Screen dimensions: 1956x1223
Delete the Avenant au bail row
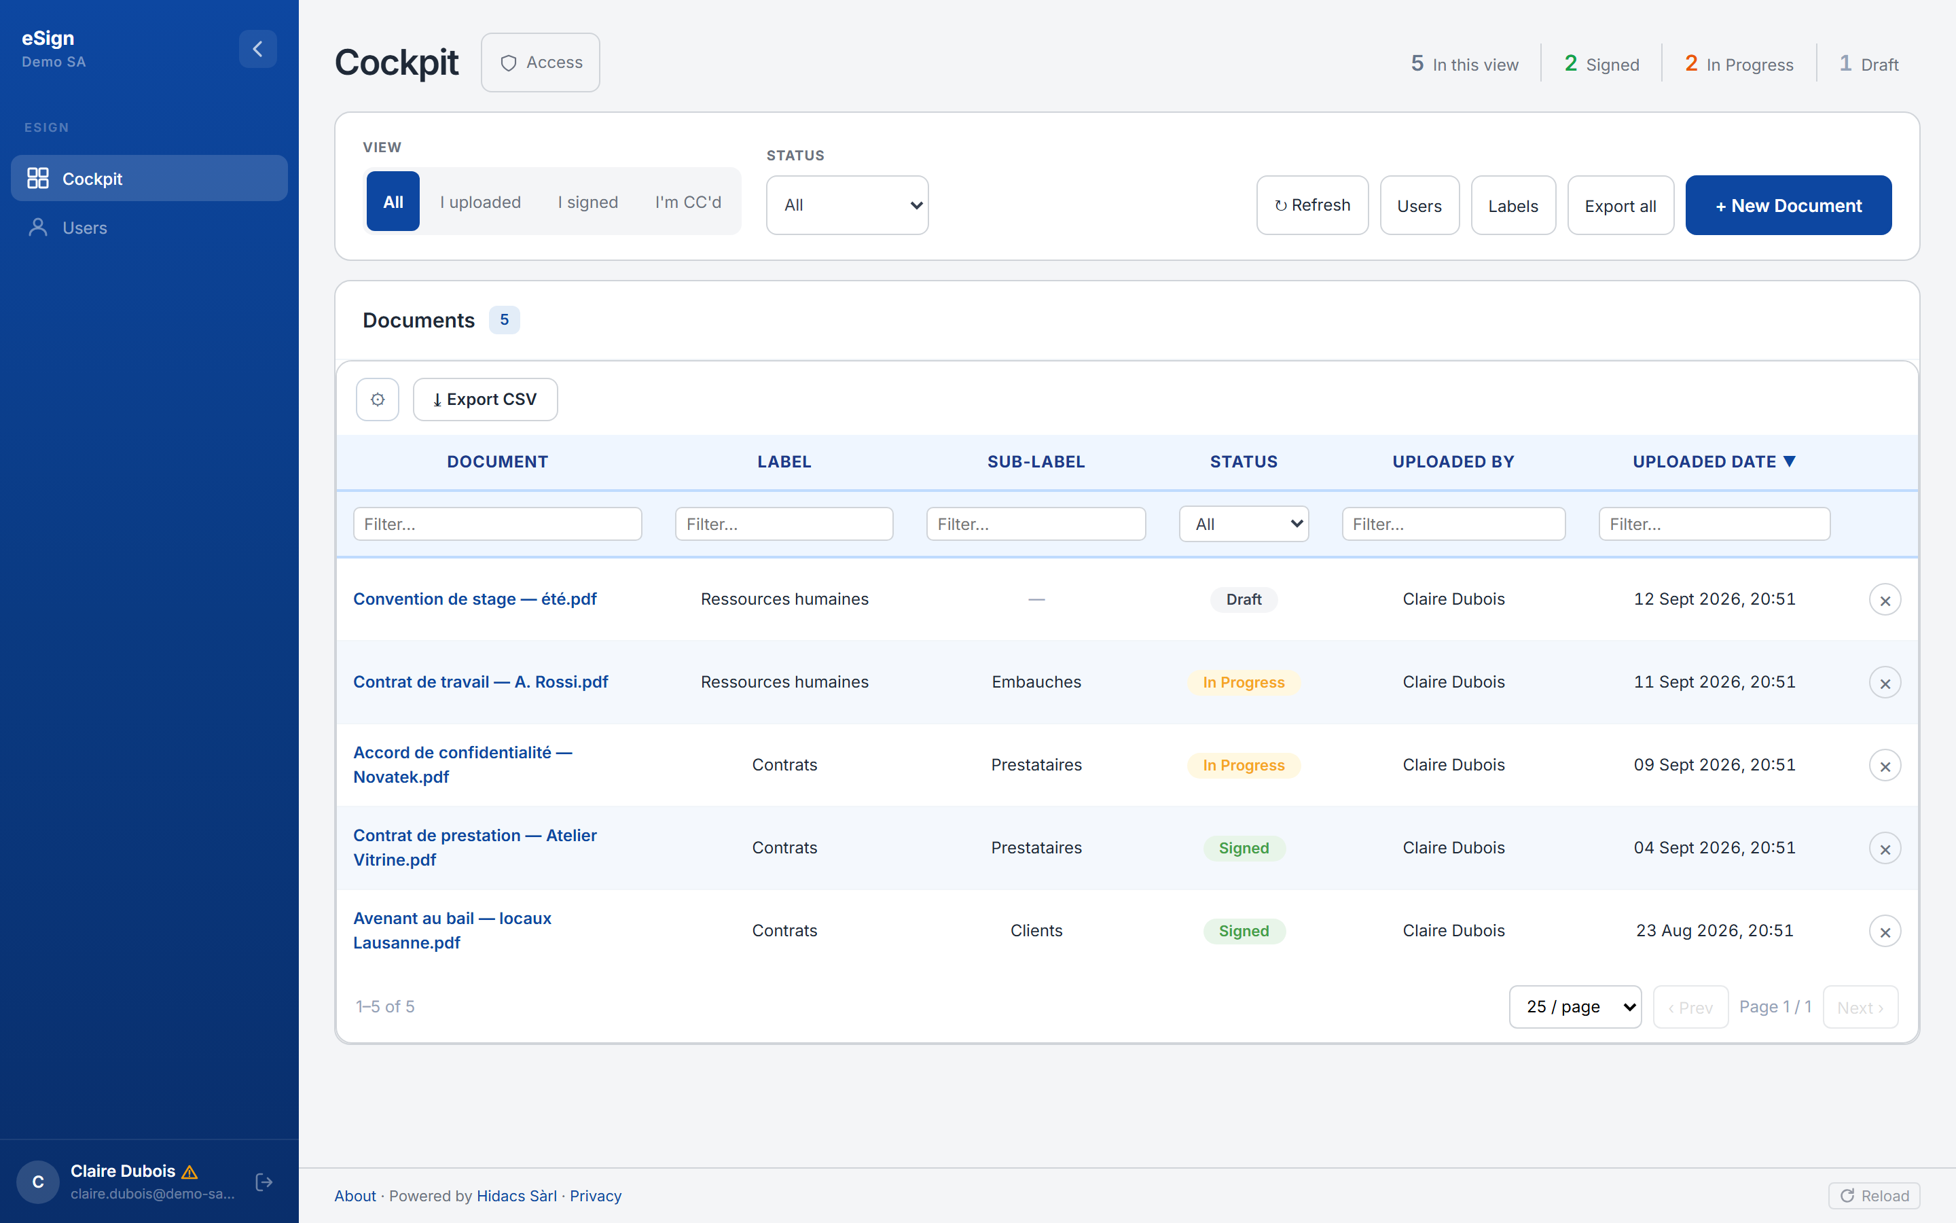1885,932
